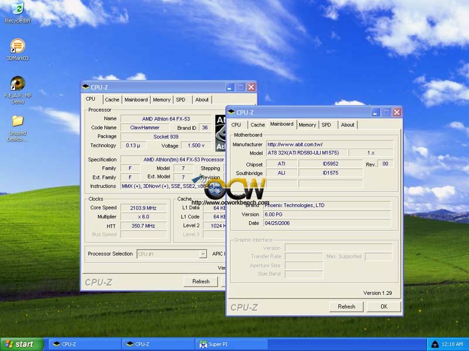The image size is (469, 351).
Task: Click the Code Name field ClawHammer
Action: click(x=145, y=128)
